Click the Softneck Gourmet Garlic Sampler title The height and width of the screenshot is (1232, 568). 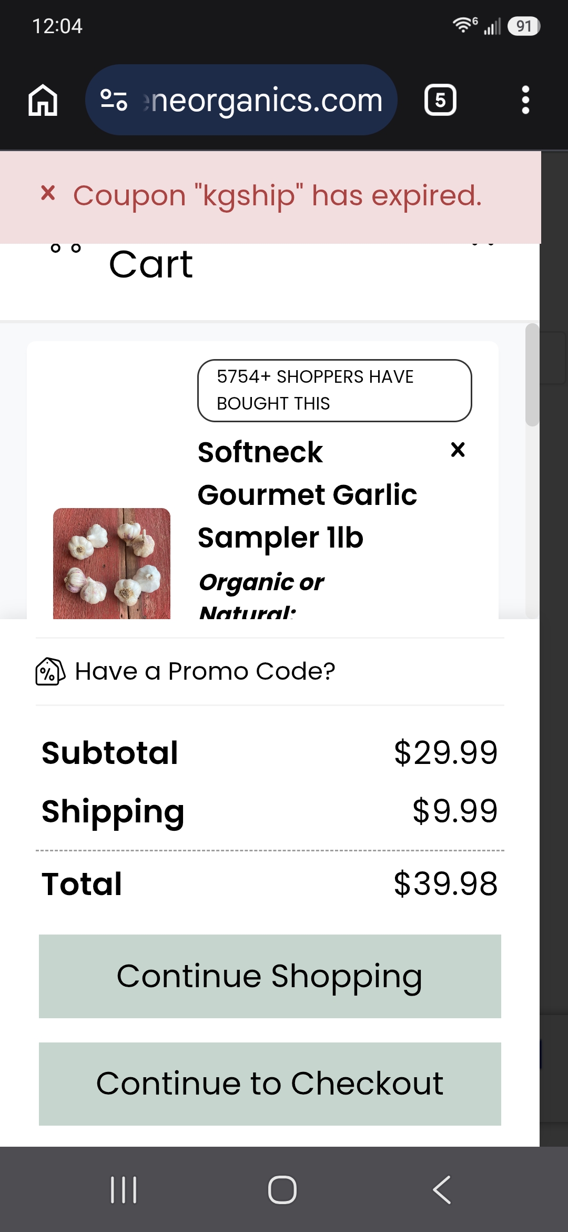[x=307, y=495]
